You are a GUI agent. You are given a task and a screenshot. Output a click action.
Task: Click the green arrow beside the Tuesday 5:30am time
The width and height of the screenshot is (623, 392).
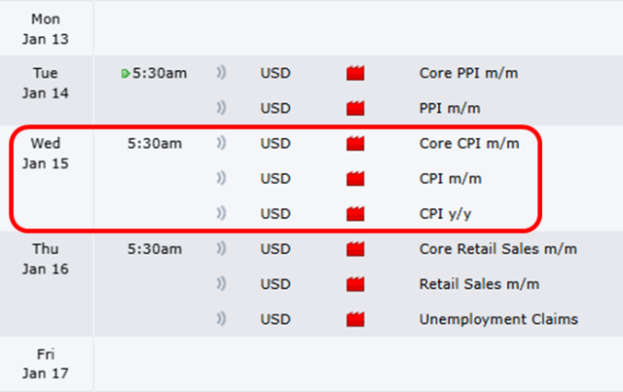pyautogui.click(x=126, y=73)
